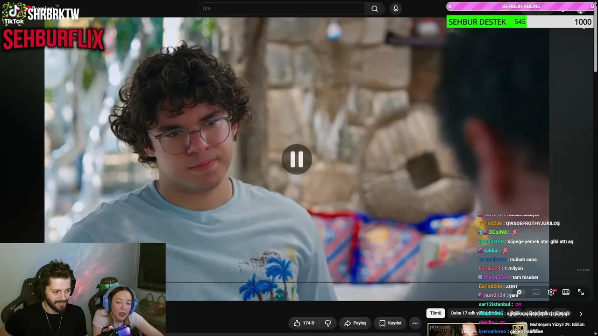Select the Tümü filter chip
The width and height of the screenshot is (598, 336).
pos(435,313)
